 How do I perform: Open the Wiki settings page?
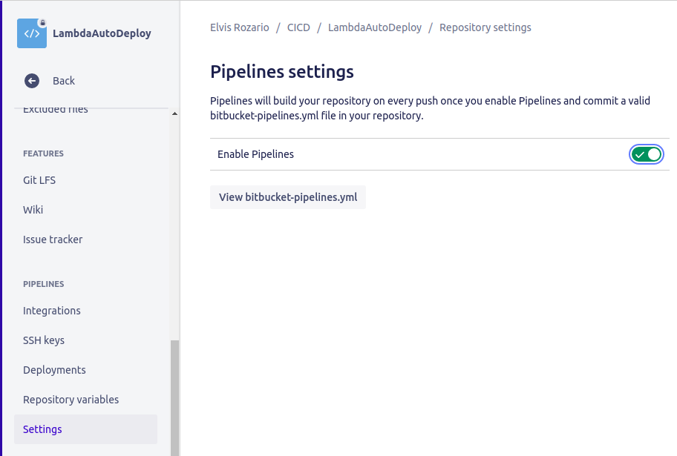click(33, 210)
